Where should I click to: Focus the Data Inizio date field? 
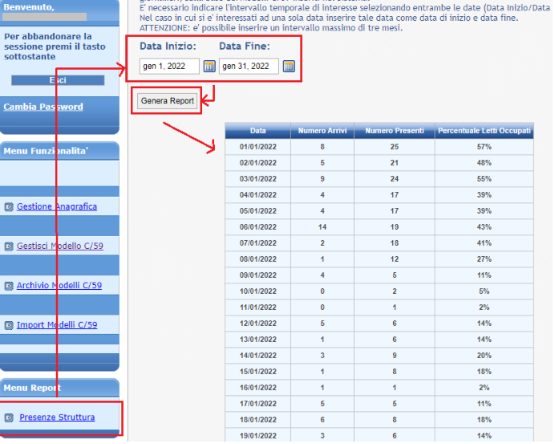pos(168,67)
